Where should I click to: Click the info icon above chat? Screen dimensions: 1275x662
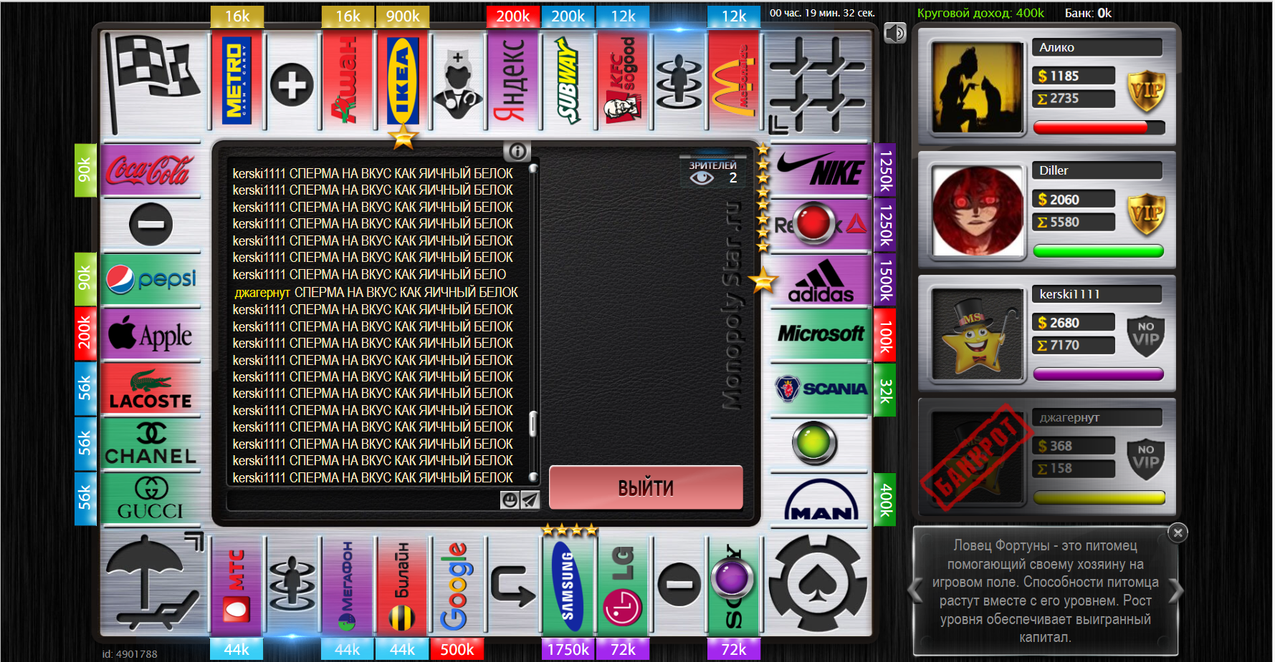tap(517, 151)
